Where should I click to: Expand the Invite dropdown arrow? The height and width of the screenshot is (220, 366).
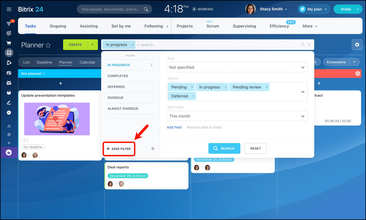[358, 9]
